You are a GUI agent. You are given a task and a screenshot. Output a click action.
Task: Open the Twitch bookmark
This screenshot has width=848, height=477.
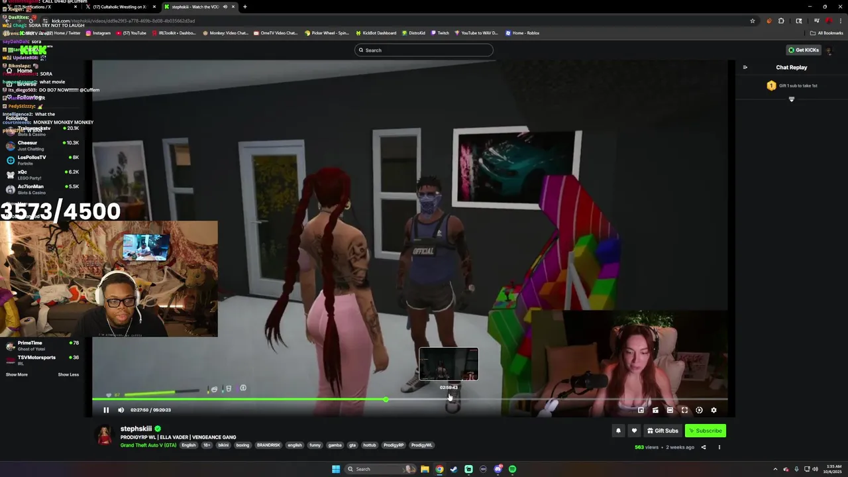[x=440, y=33]
